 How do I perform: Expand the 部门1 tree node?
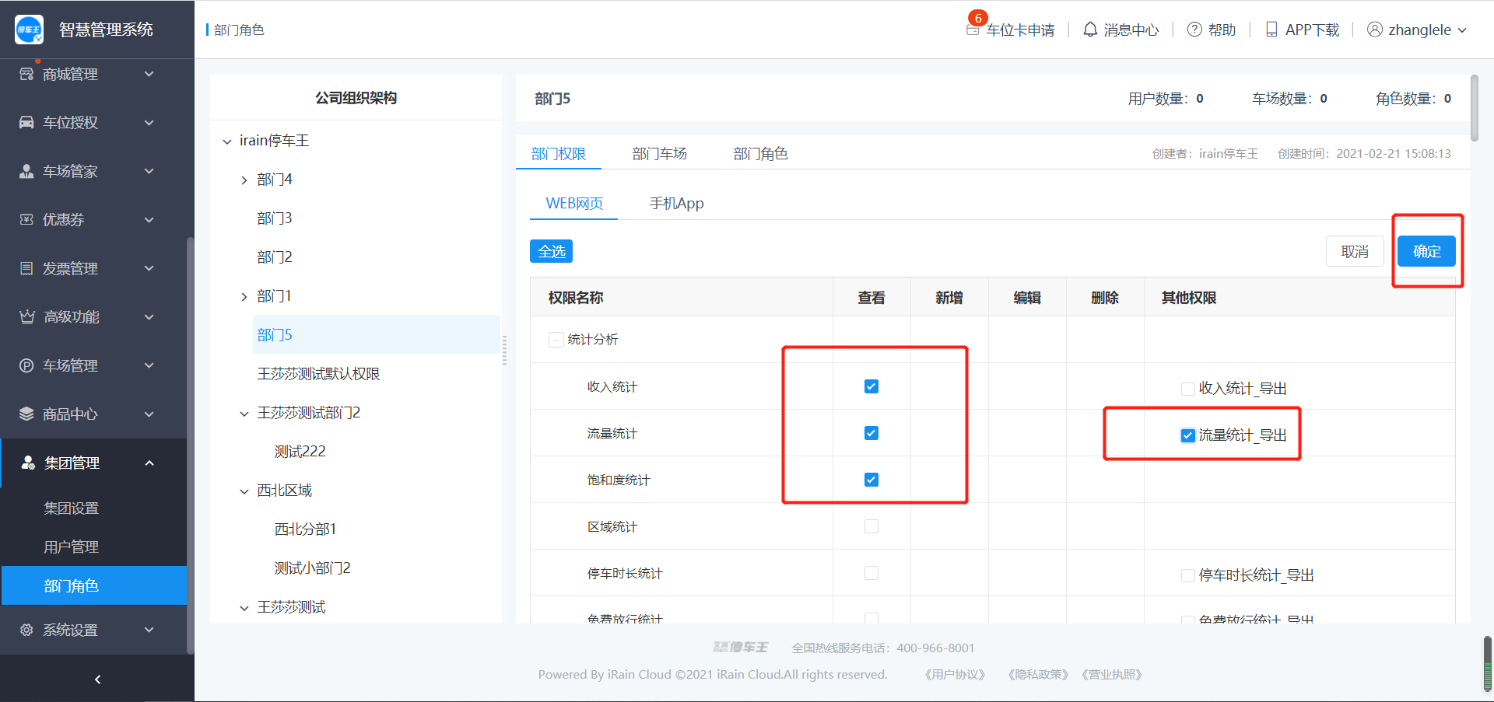(x=244, y=297)
